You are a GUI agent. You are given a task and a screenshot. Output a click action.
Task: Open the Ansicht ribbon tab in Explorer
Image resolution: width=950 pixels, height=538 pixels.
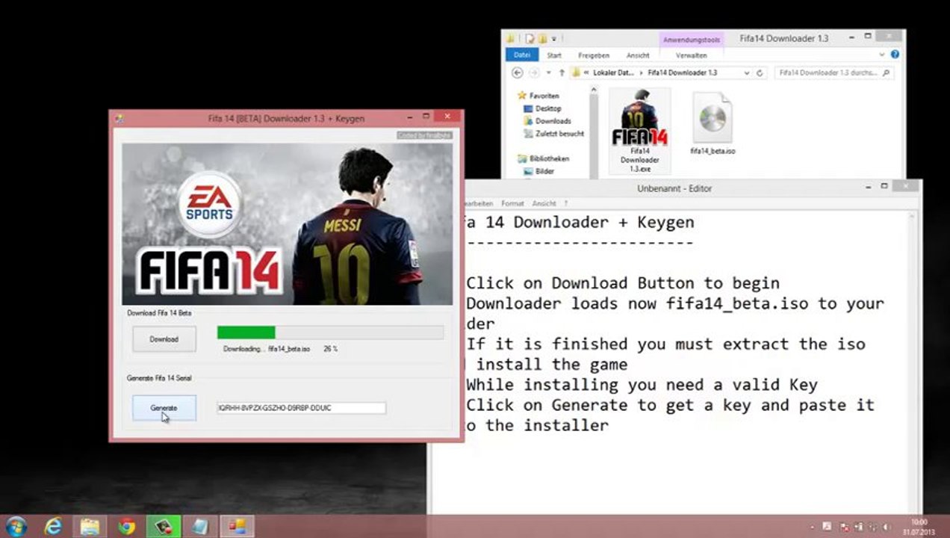coord(638,55)
